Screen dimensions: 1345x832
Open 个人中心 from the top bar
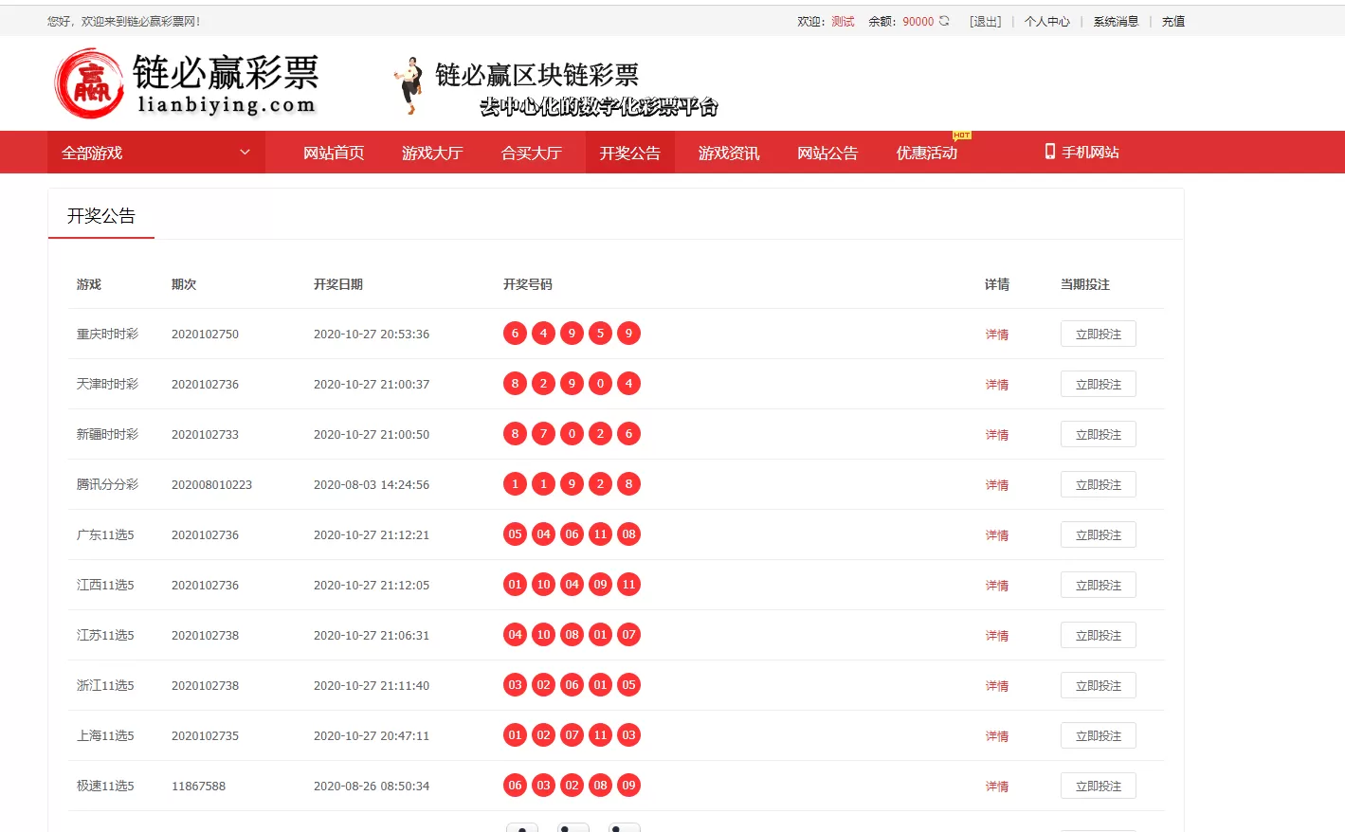(1047, 20)
